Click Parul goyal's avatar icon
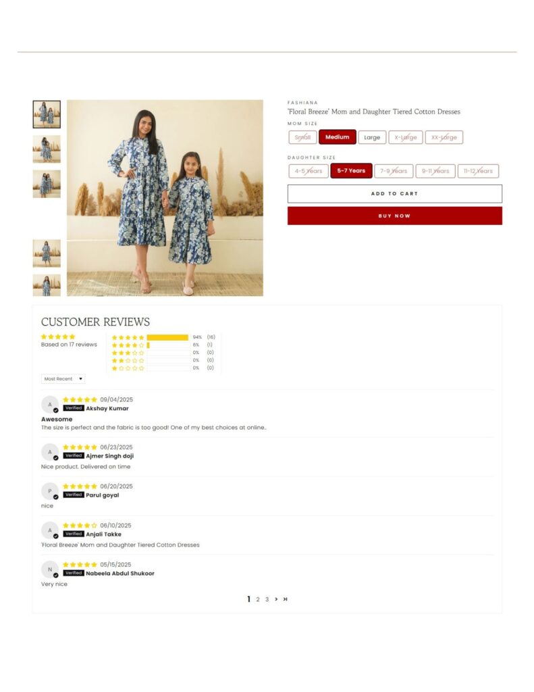534x692 pixels. click(x=50, y=491)
